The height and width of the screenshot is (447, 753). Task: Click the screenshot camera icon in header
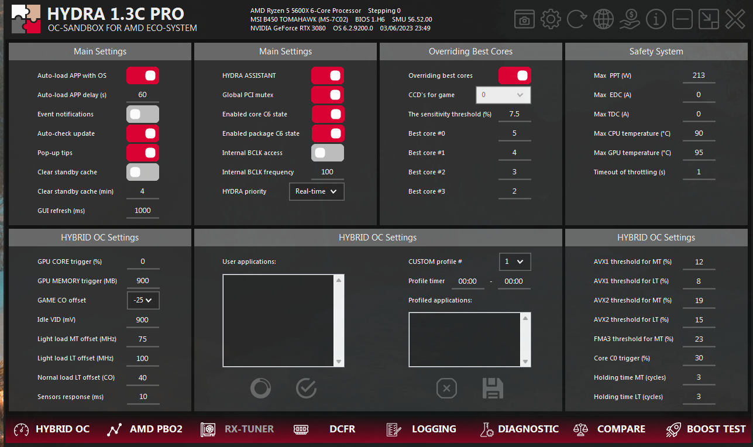[x=525, y=19]
